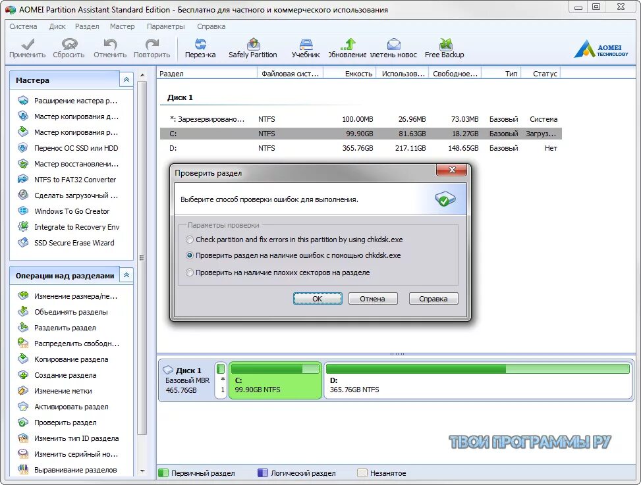
Task: Launch Windows To Go Creator
Action: click(x=64, y=211)
